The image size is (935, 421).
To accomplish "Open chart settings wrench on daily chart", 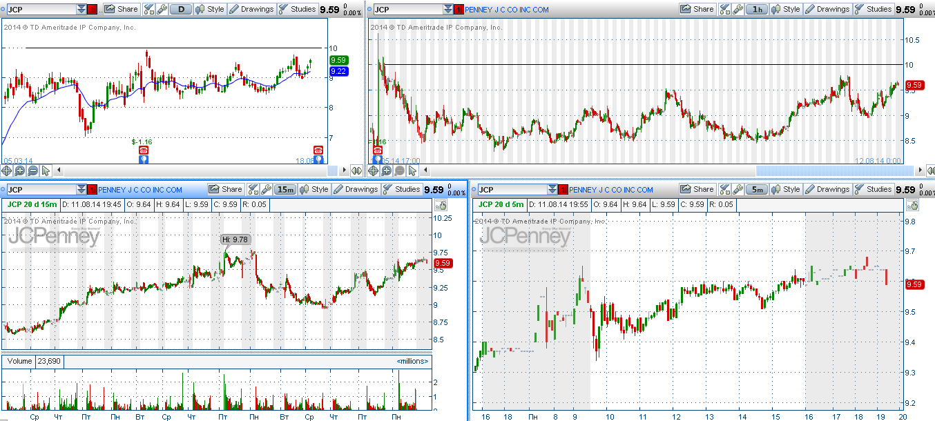I will tap(162, 10).
